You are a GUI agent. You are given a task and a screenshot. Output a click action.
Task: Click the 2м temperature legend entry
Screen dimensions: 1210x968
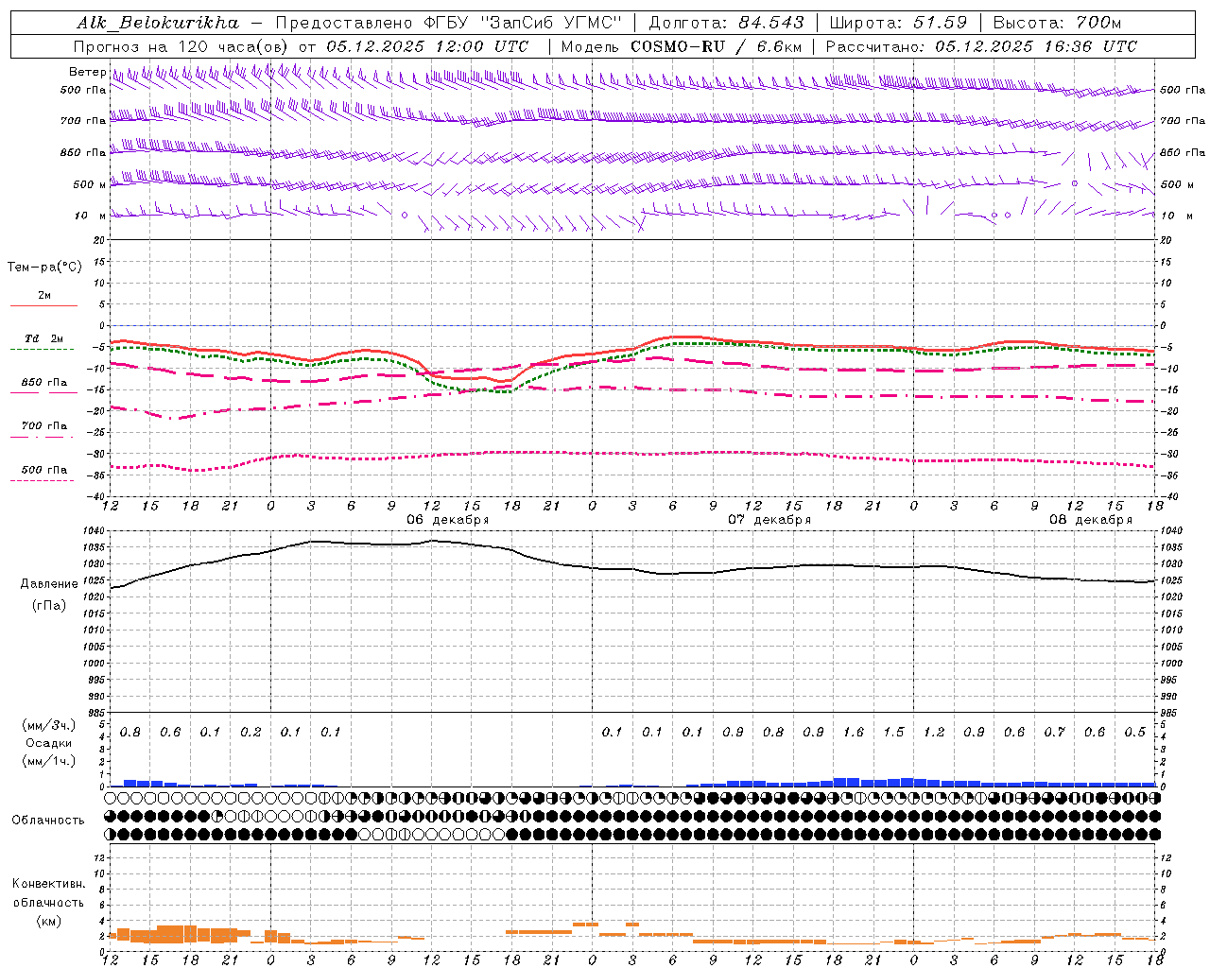point(44,296)
